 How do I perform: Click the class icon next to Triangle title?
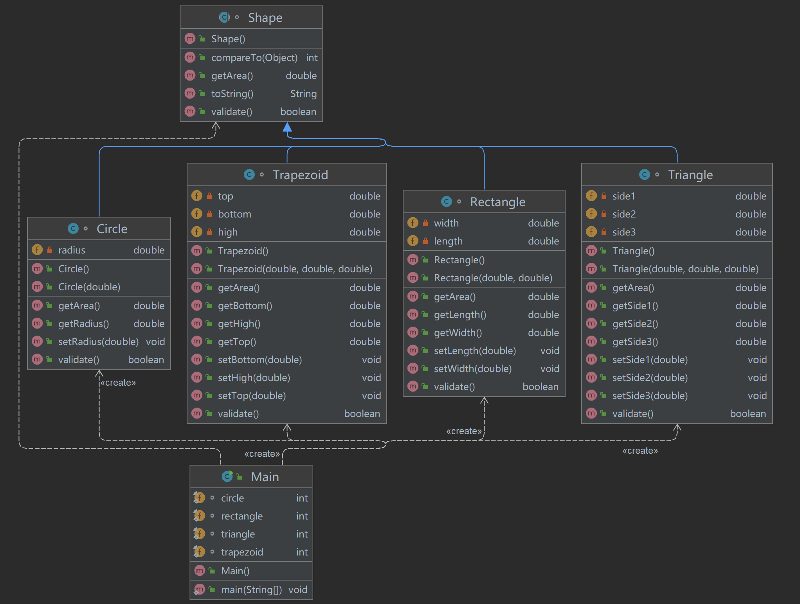click(644, 174)
